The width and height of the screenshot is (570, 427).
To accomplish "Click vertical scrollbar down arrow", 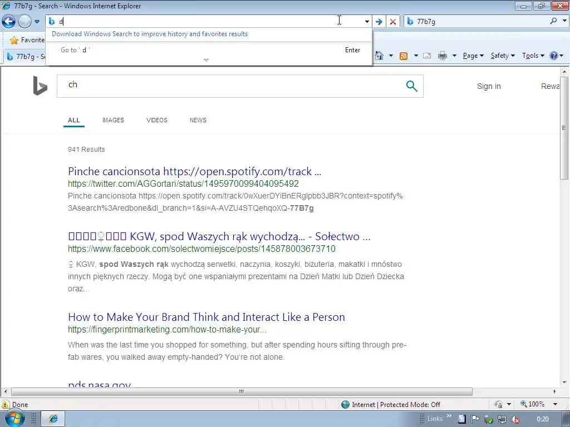I will (x=564, y=383).
